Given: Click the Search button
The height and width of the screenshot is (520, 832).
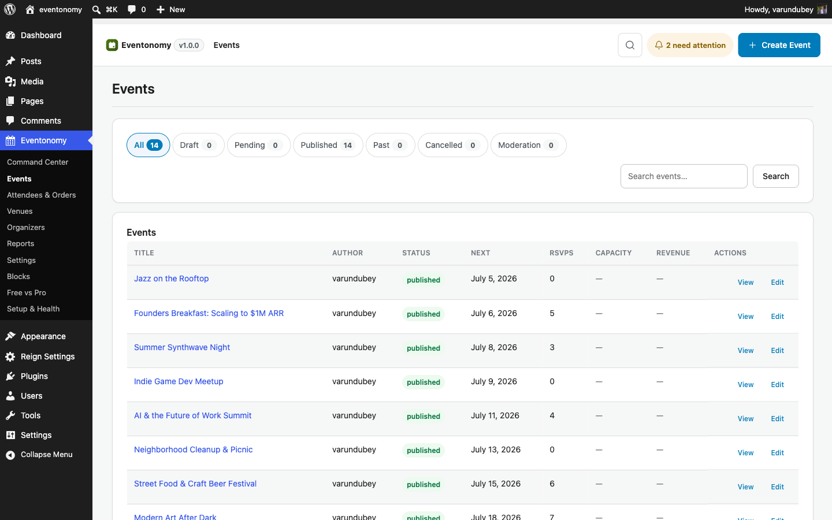Looking at the screenshot, I should click(775, 176).
